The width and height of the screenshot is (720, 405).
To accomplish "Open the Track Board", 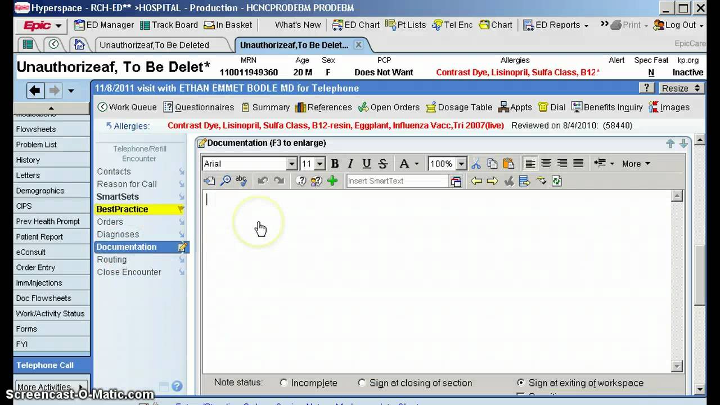I will 169,25.
